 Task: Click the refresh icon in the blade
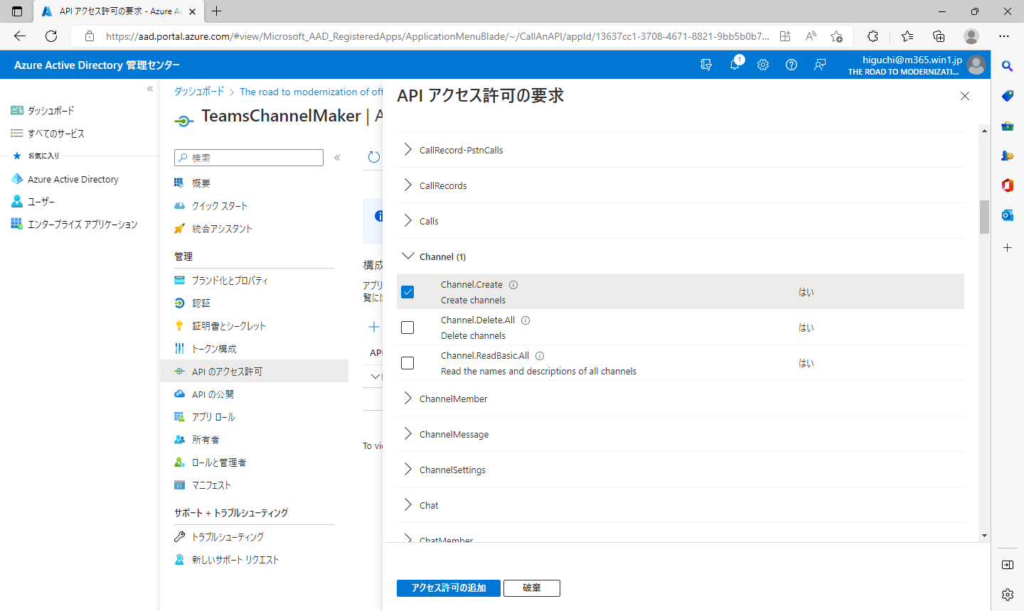point(374,157)
